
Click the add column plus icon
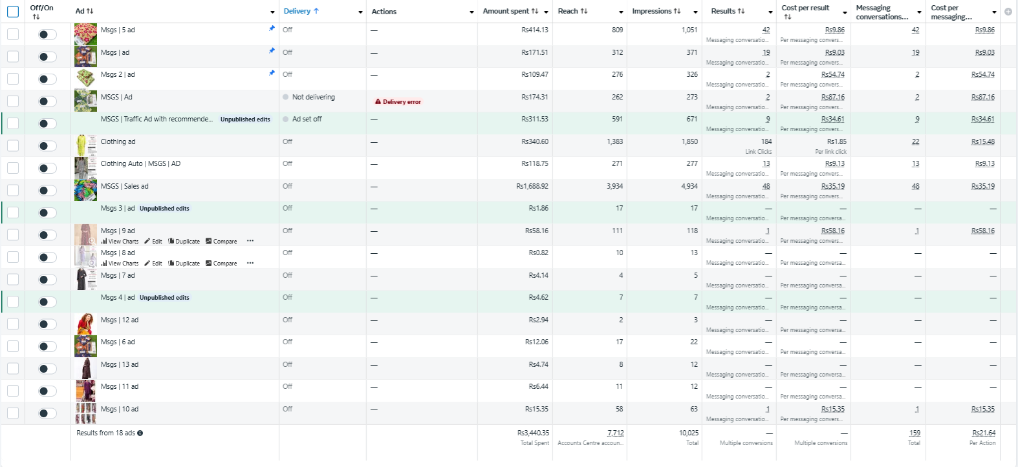[1008, 12]
